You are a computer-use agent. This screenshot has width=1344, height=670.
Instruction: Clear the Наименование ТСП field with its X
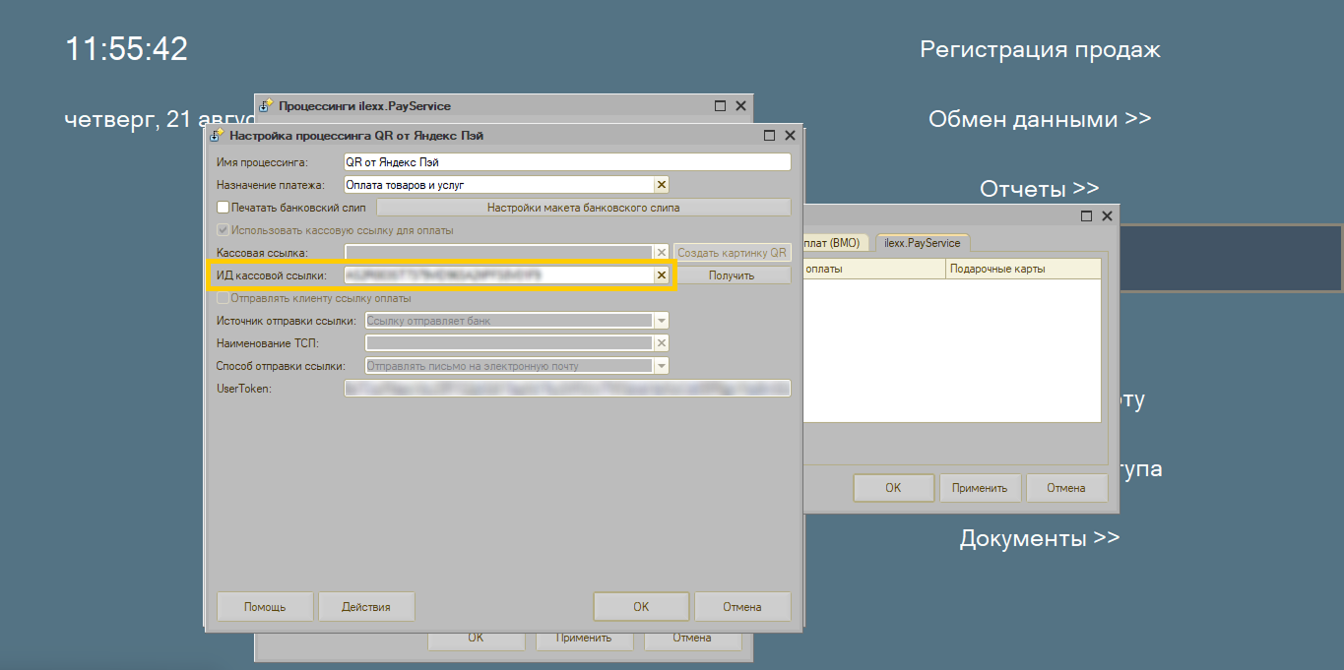662,343
